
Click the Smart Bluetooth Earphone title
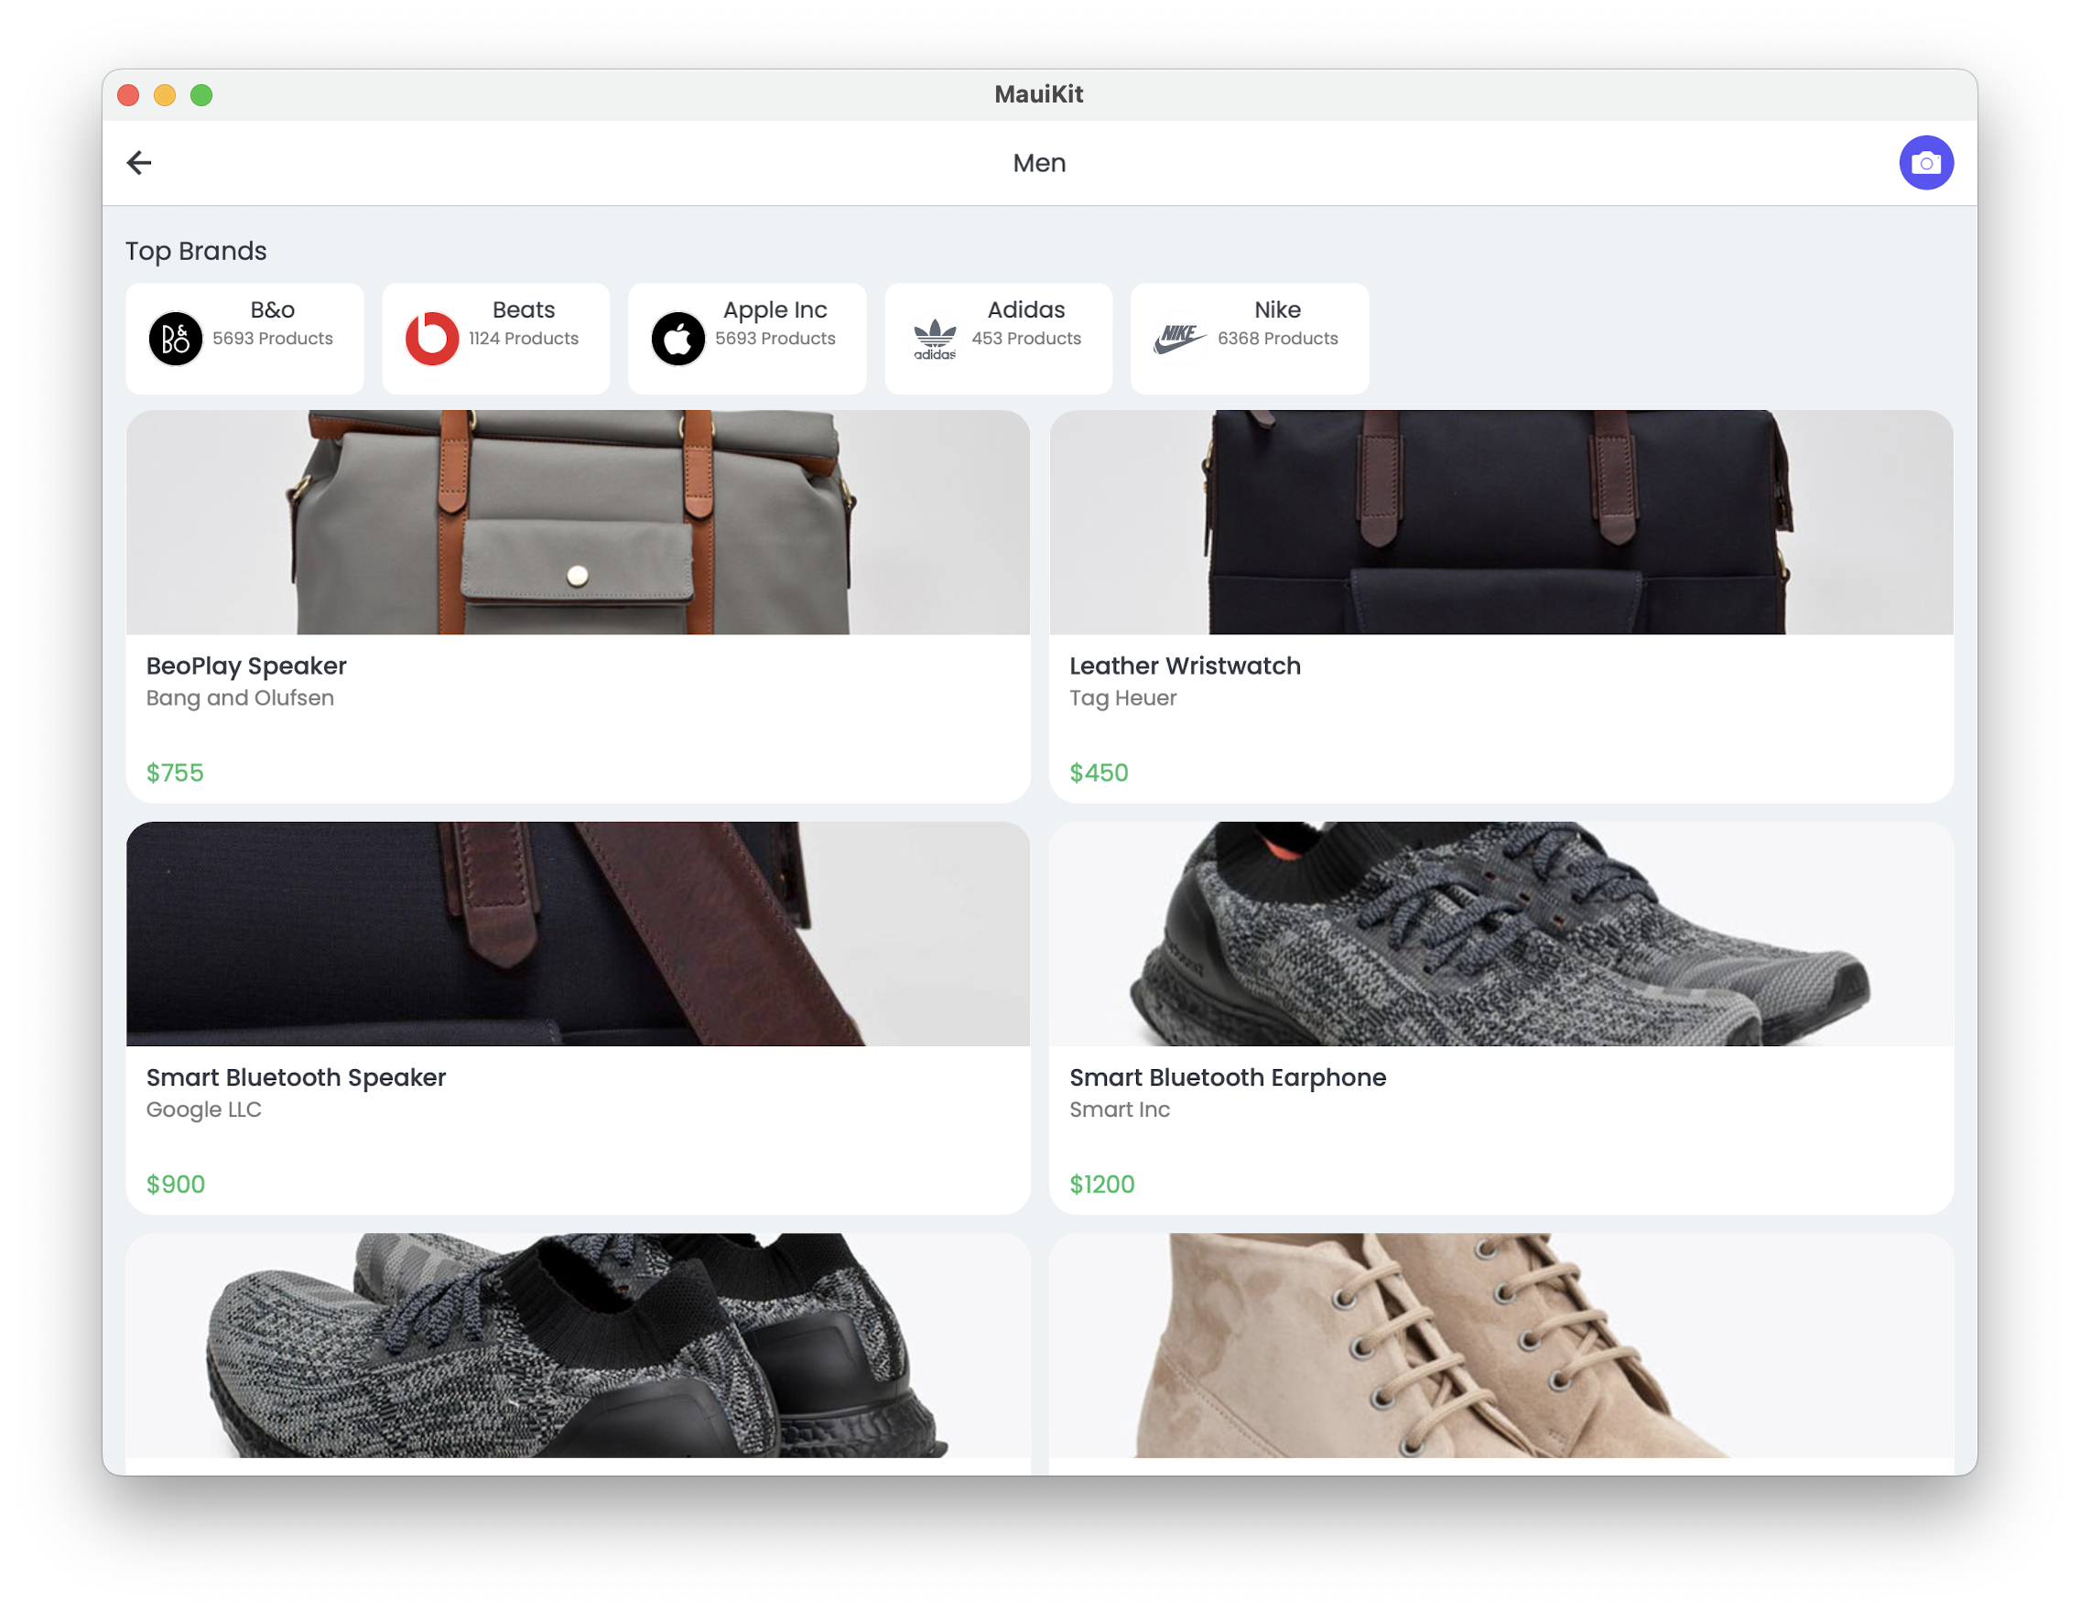click(1227, 1076)
